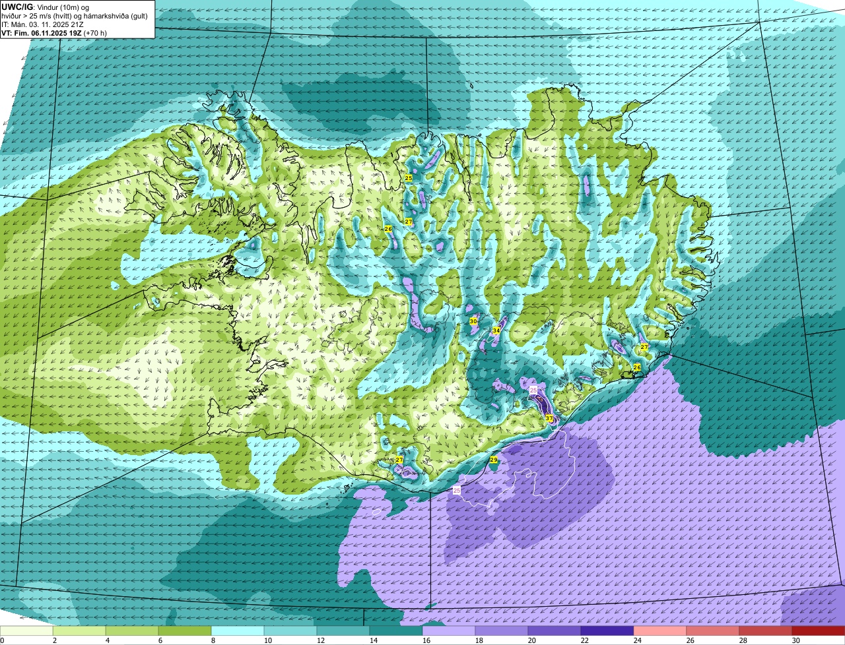
Task: Click the yellow-boxed gust label 25
Action: [409, 178]
